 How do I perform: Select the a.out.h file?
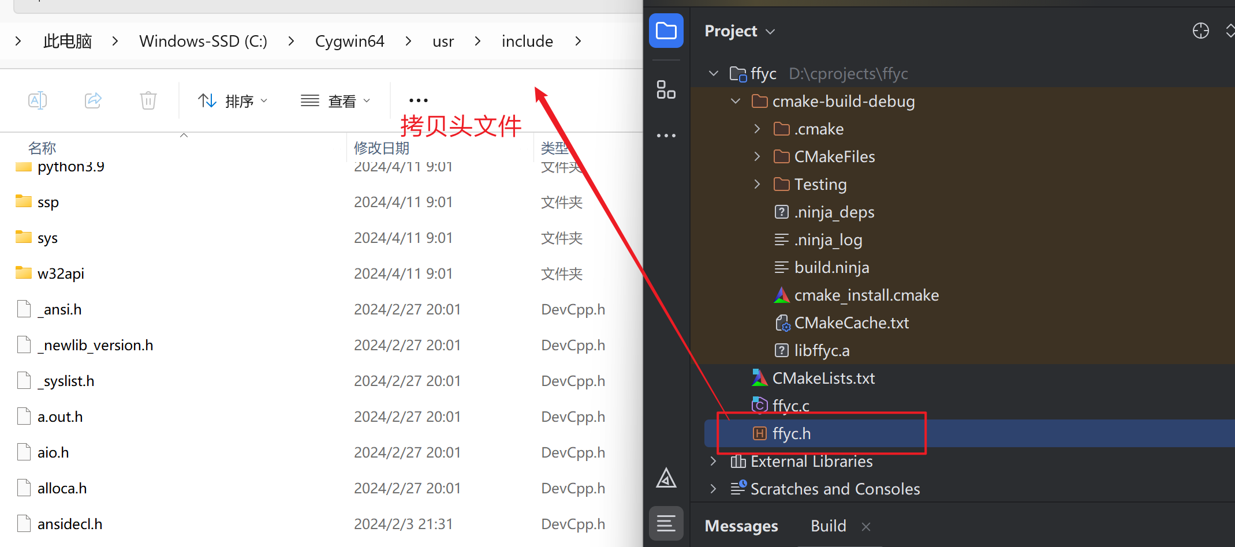322,417
